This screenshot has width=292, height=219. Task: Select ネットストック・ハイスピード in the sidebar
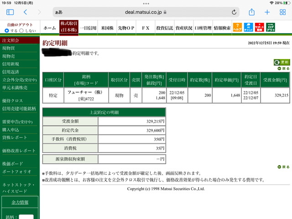[x=19, y=188]
